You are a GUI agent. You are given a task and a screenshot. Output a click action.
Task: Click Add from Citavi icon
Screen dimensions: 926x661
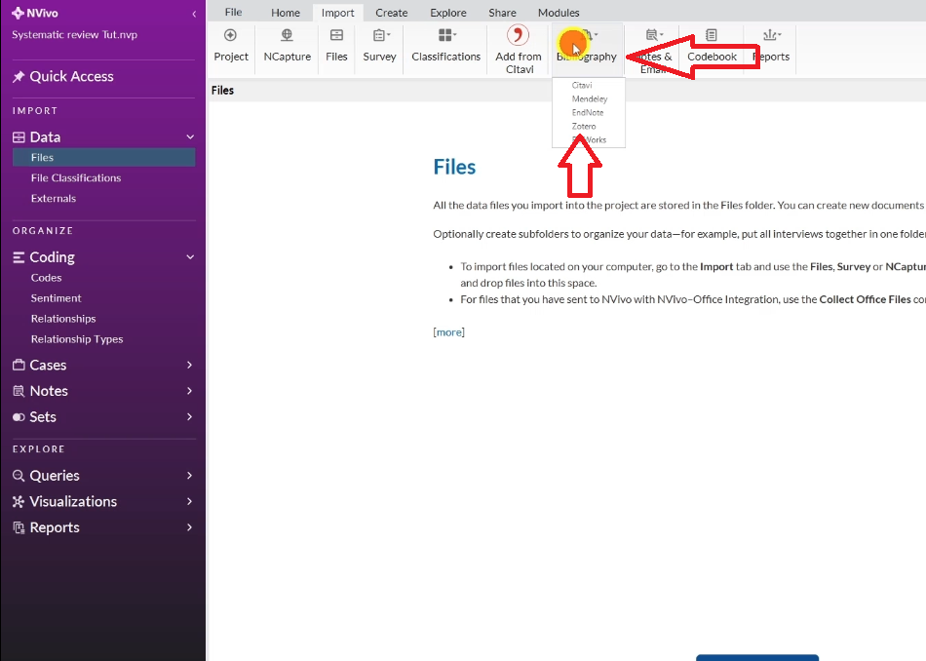tap(518, 35)
